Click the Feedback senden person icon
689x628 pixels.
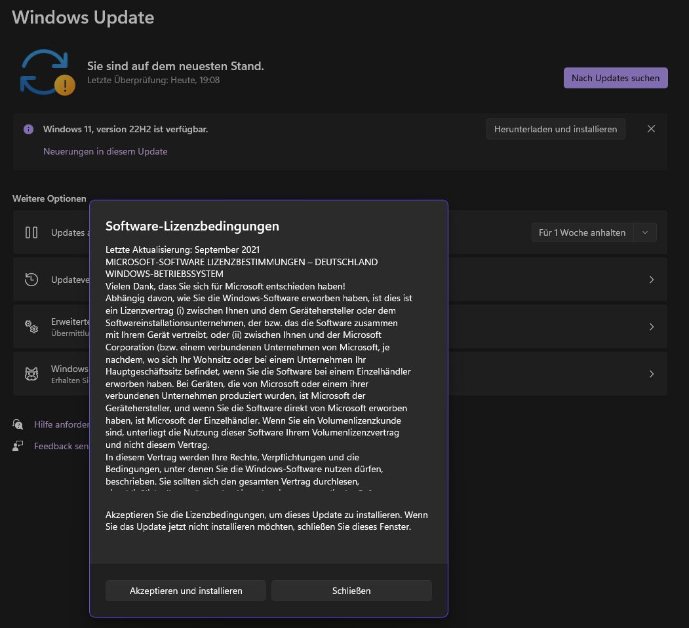click(18, 446)
